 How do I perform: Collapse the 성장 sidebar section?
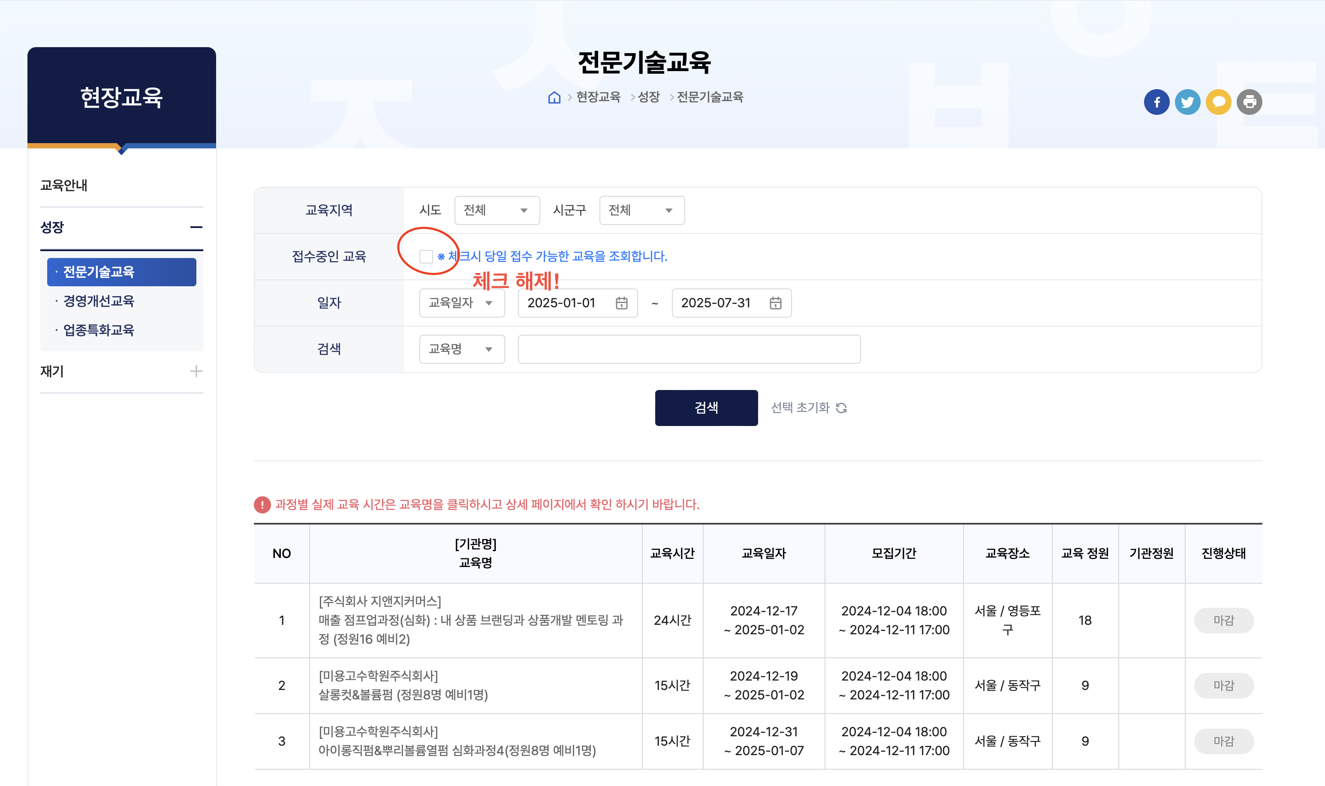pyautogui.click(x=196, y=227)
